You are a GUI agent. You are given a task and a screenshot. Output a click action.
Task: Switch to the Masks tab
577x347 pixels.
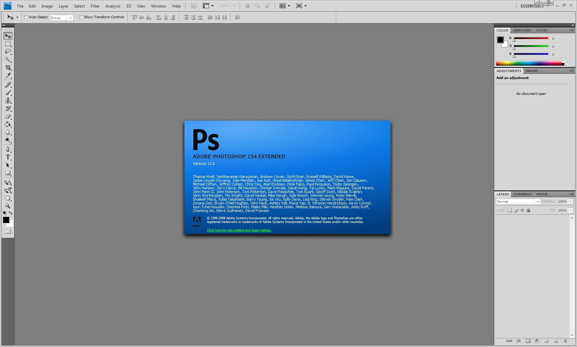[532, 71]
